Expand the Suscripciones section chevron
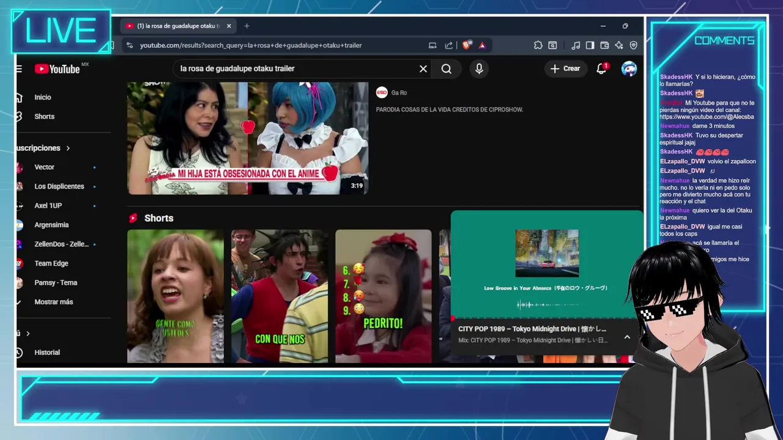Screen dimensions: 783x440 (x=68, y=148)
